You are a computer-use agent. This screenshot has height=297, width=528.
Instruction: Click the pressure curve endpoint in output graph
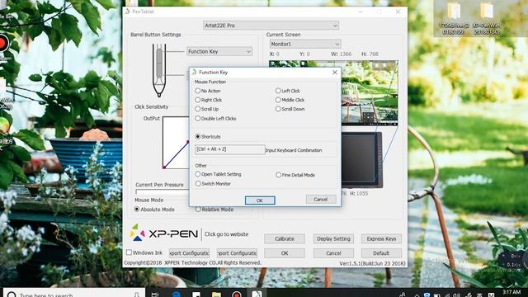coord(187,142)
